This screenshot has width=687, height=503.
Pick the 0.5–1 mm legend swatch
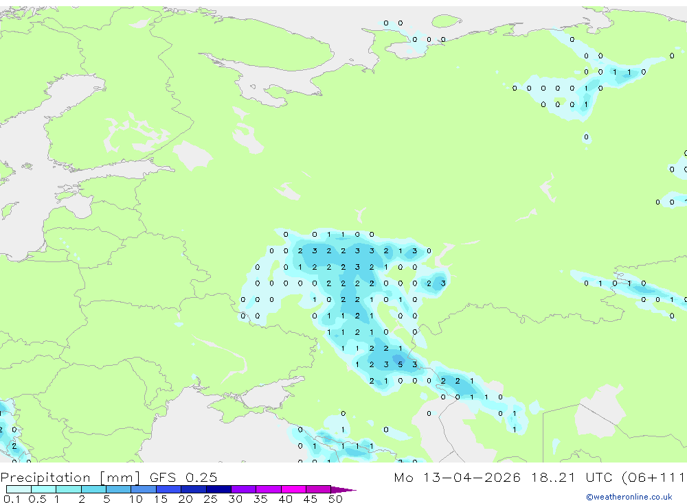44,489
